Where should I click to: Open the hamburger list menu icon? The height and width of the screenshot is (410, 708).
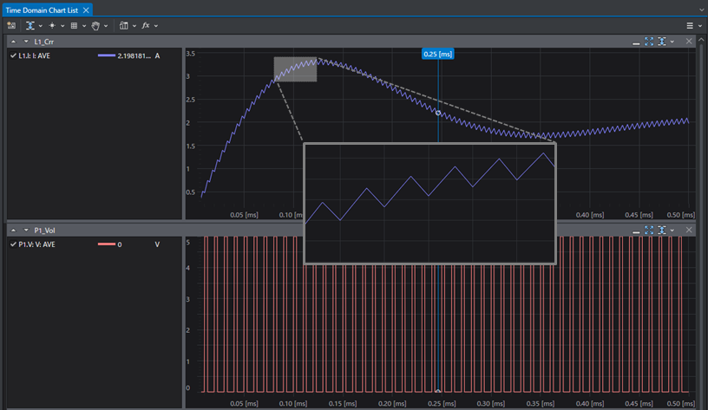point(690,26)
